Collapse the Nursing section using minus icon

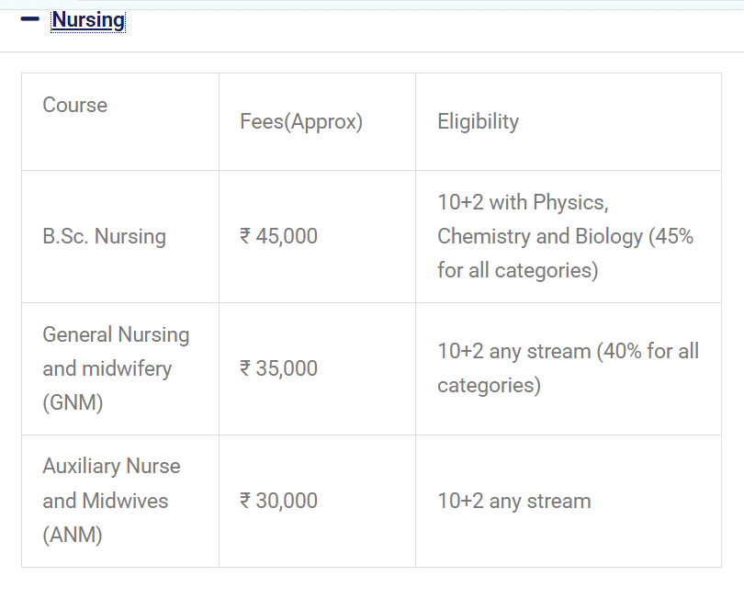coord(30,18)
